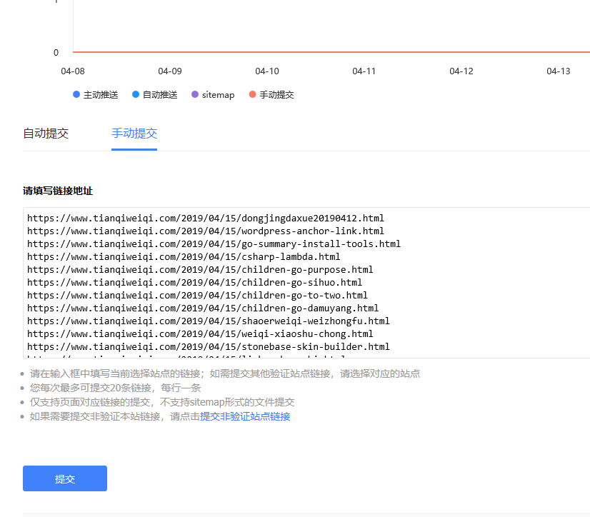Click the children-go-damuyang URL line
Screen dimensions: 590x517
[x=203, y=308]
